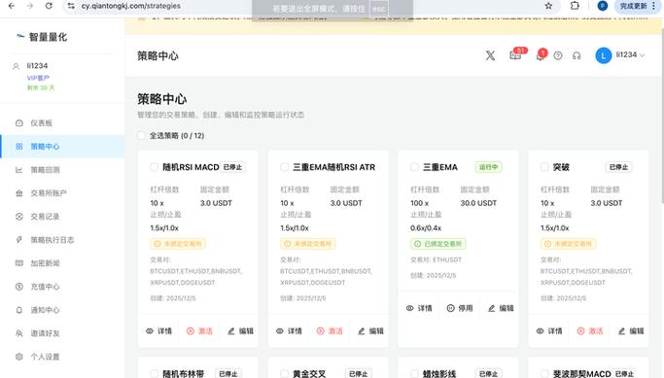Toggle the 全选策略 checkbox

141,135
